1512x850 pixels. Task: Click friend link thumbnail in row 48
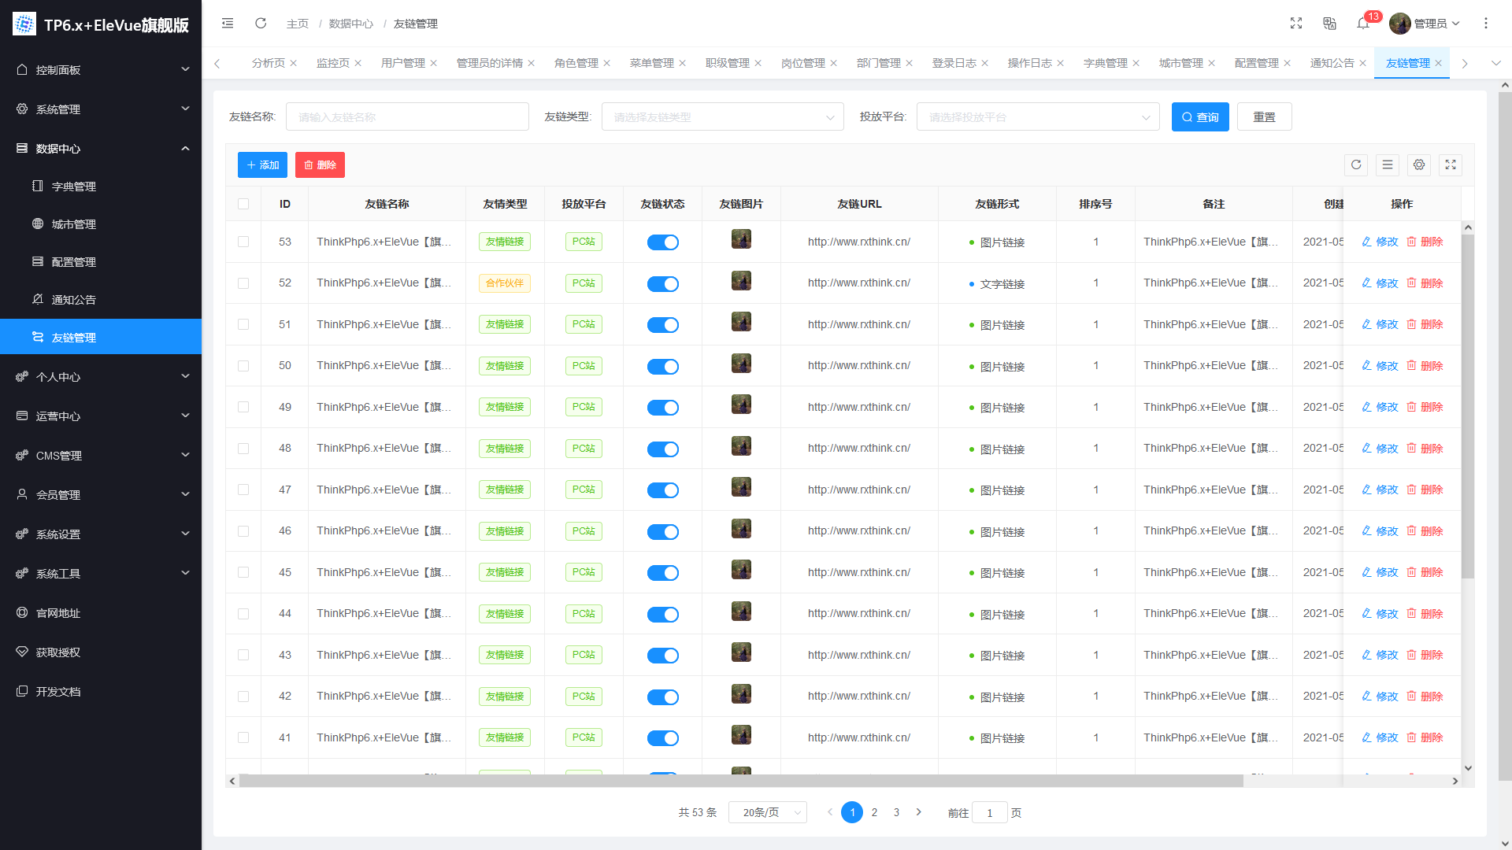pos(741,446)
